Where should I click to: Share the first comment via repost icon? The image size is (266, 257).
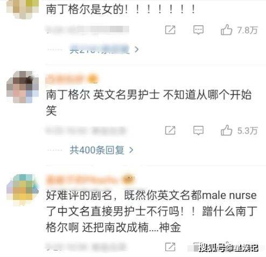point(170,30)
